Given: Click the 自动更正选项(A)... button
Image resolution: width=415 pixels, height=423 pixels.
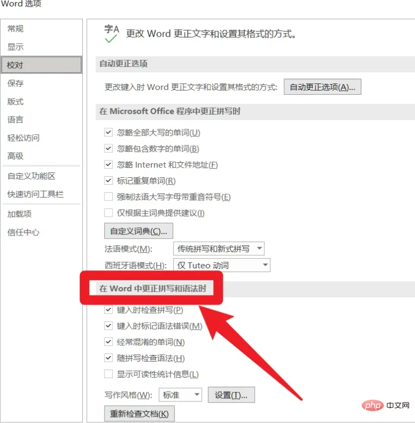Looking at the screenshot, I should point(322,87).
